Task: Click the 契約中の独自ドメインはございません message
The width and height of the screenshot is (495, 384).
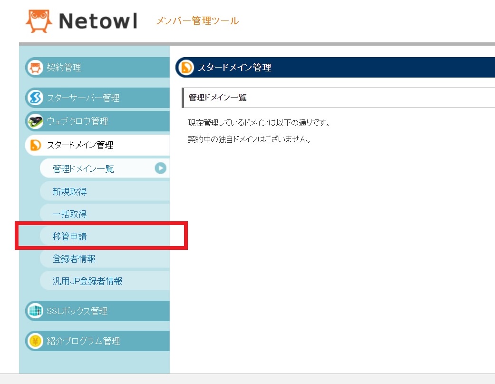Action: 249,140
